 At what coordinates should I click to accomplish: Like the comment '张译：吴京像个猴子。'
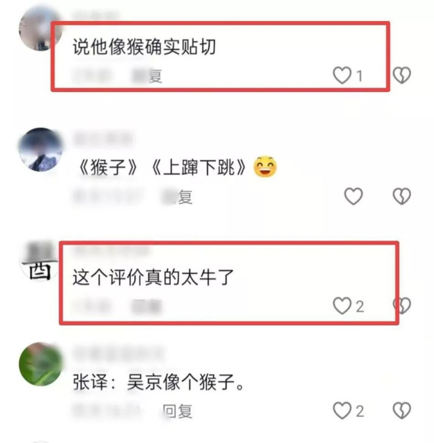pos(342,411)
